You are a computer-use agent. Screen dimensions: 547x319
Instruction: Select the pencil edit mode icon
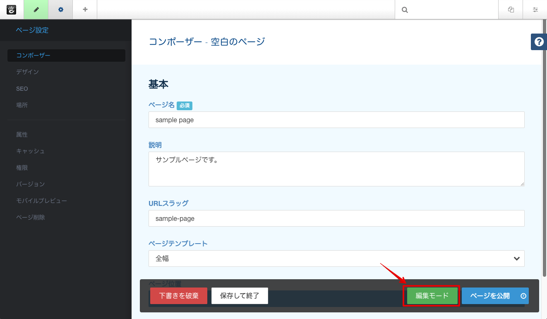[36, 9]
